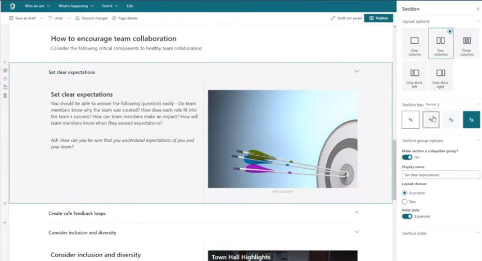Screen dimensions: 482x261
Task: Click the Town Hall Highlights video thumbnail
Action: (282, 256)
